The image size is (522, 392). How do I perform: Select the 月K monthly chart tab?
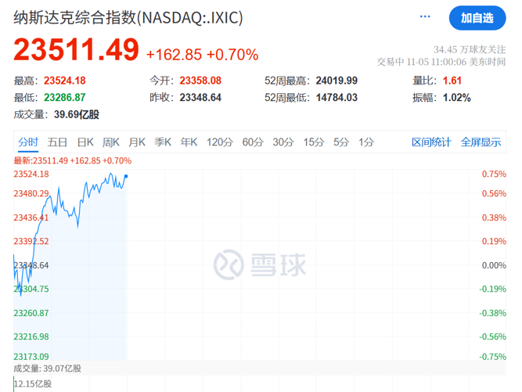[137, 142]
